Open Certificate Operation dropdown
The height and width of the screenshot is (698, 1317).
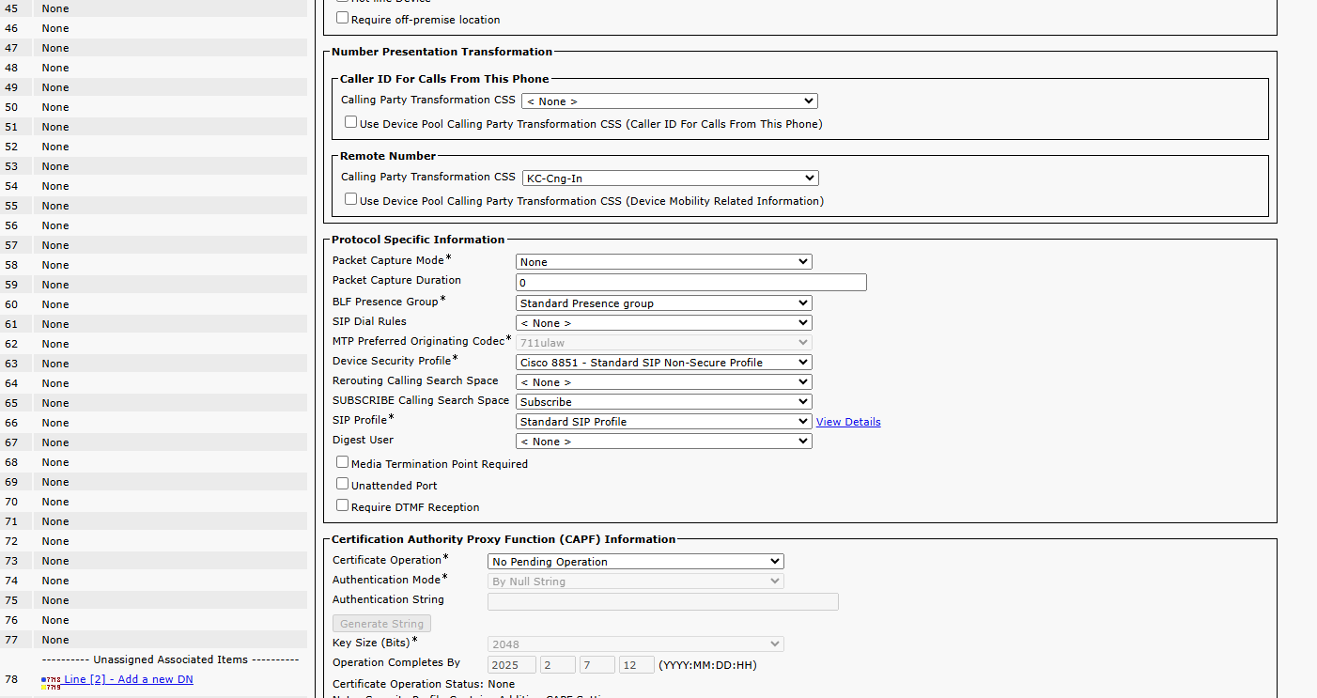pyautogui.click(x=636, y=562)
